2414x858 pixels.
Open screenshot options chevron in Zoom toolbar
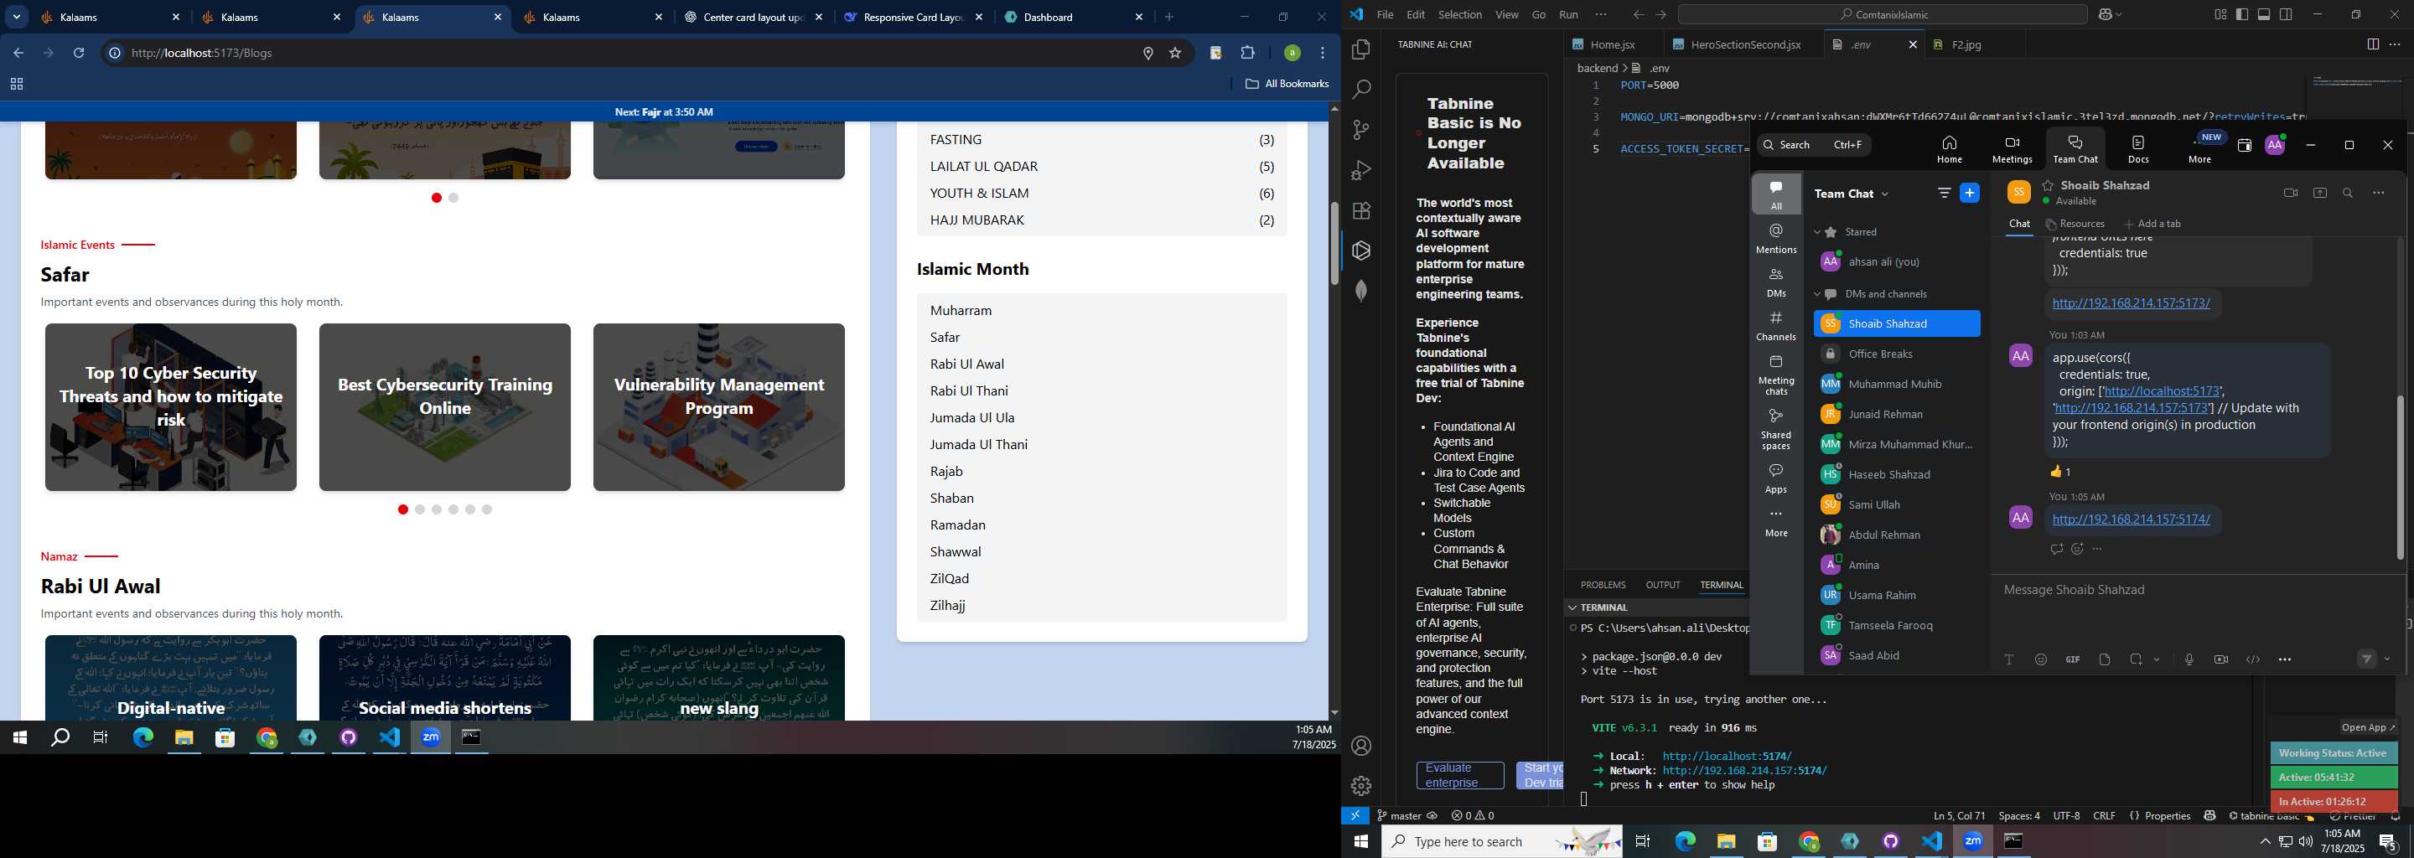tap(2158, 659)
